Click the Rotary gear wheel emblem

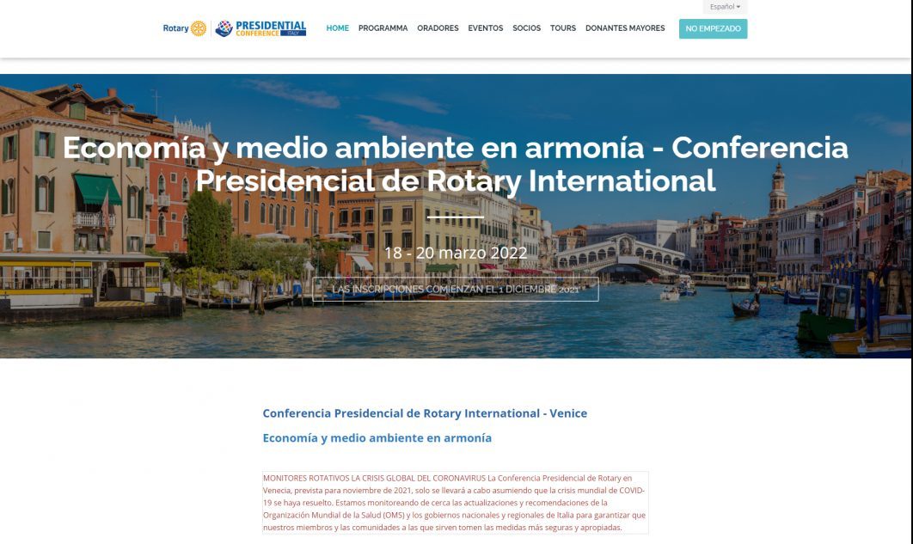[199, 28]
